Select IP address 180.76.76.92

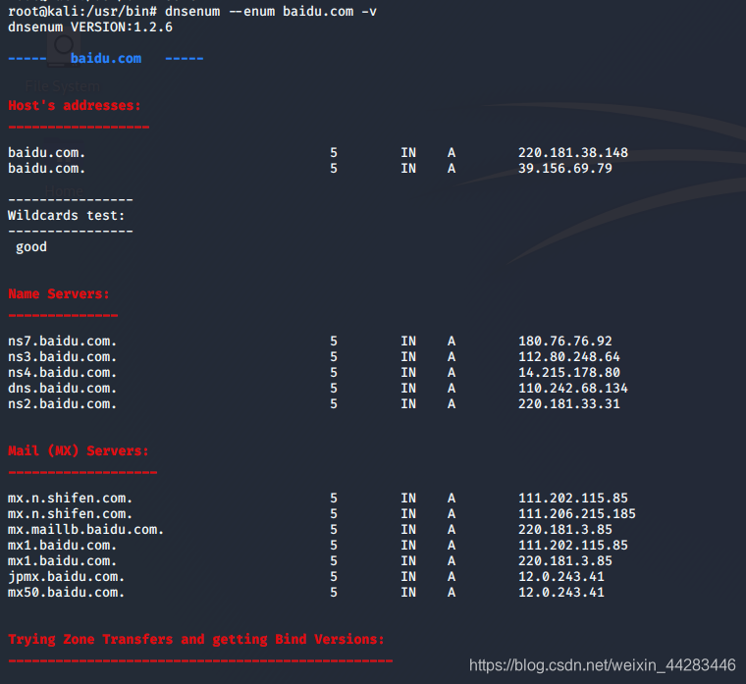point(564,342)
